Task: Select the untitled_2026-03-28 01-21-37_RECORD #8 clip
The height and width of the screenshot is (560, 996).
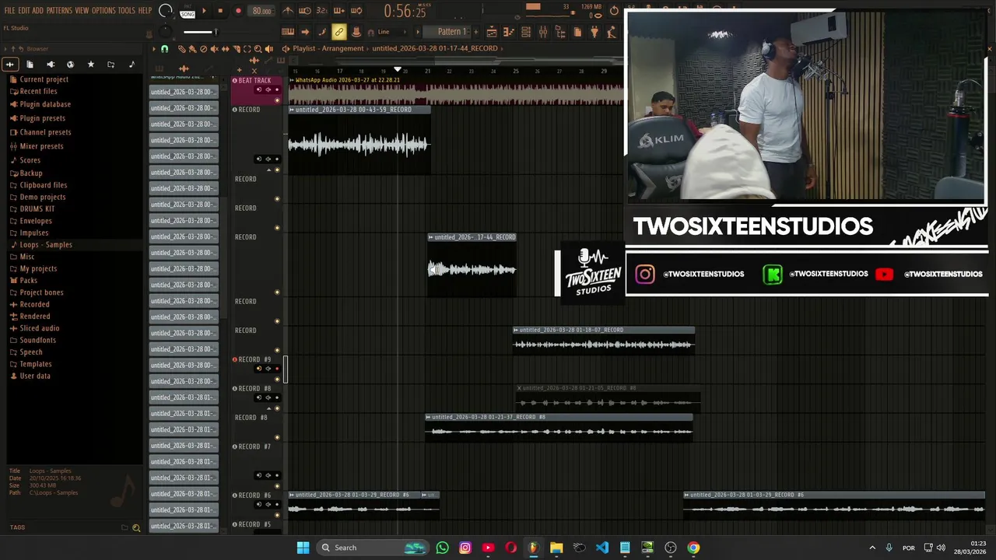Action: point(559,426)
